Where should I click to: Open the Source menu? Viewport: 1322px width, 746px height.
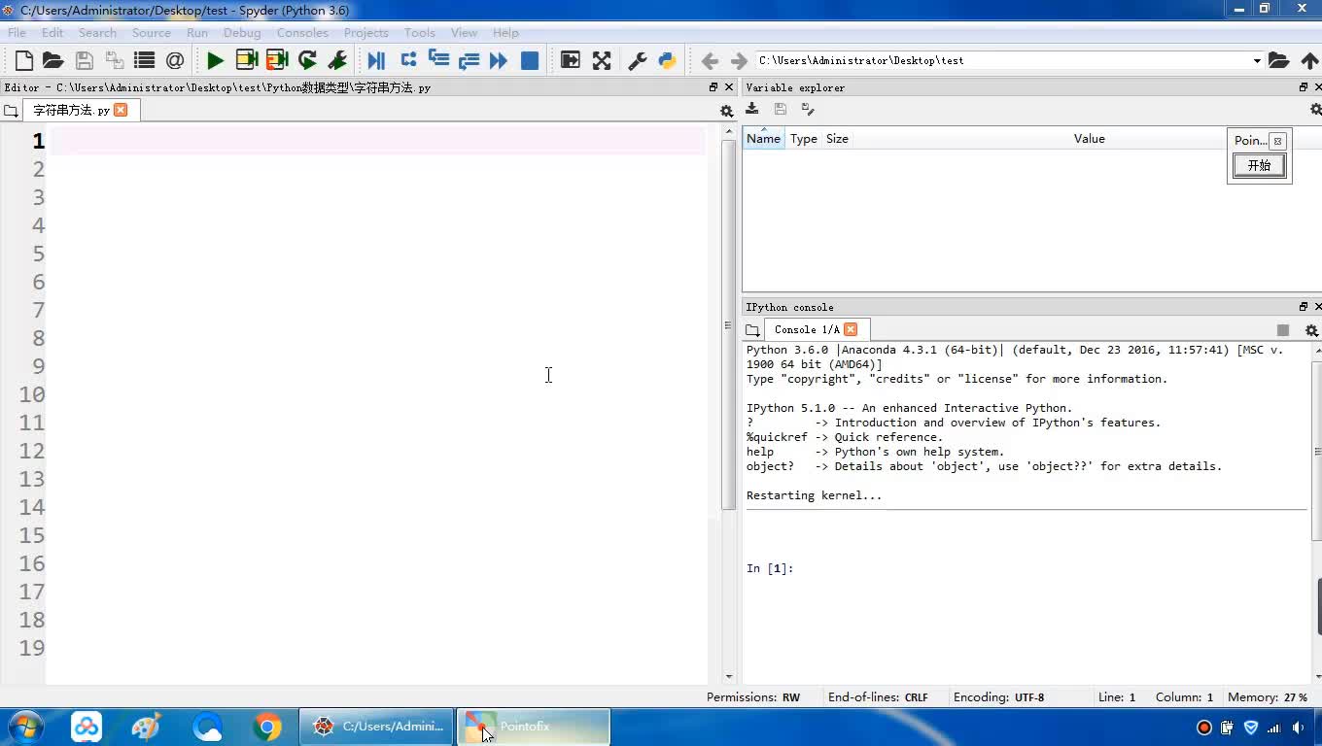point(151,32)
